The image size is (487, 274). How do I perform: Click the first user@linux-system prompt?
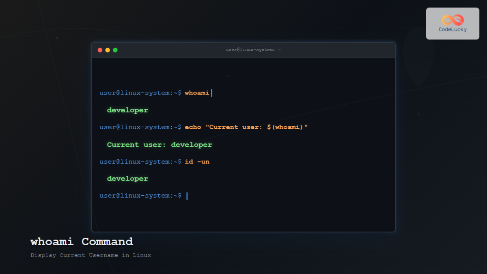tap(140, 93)
